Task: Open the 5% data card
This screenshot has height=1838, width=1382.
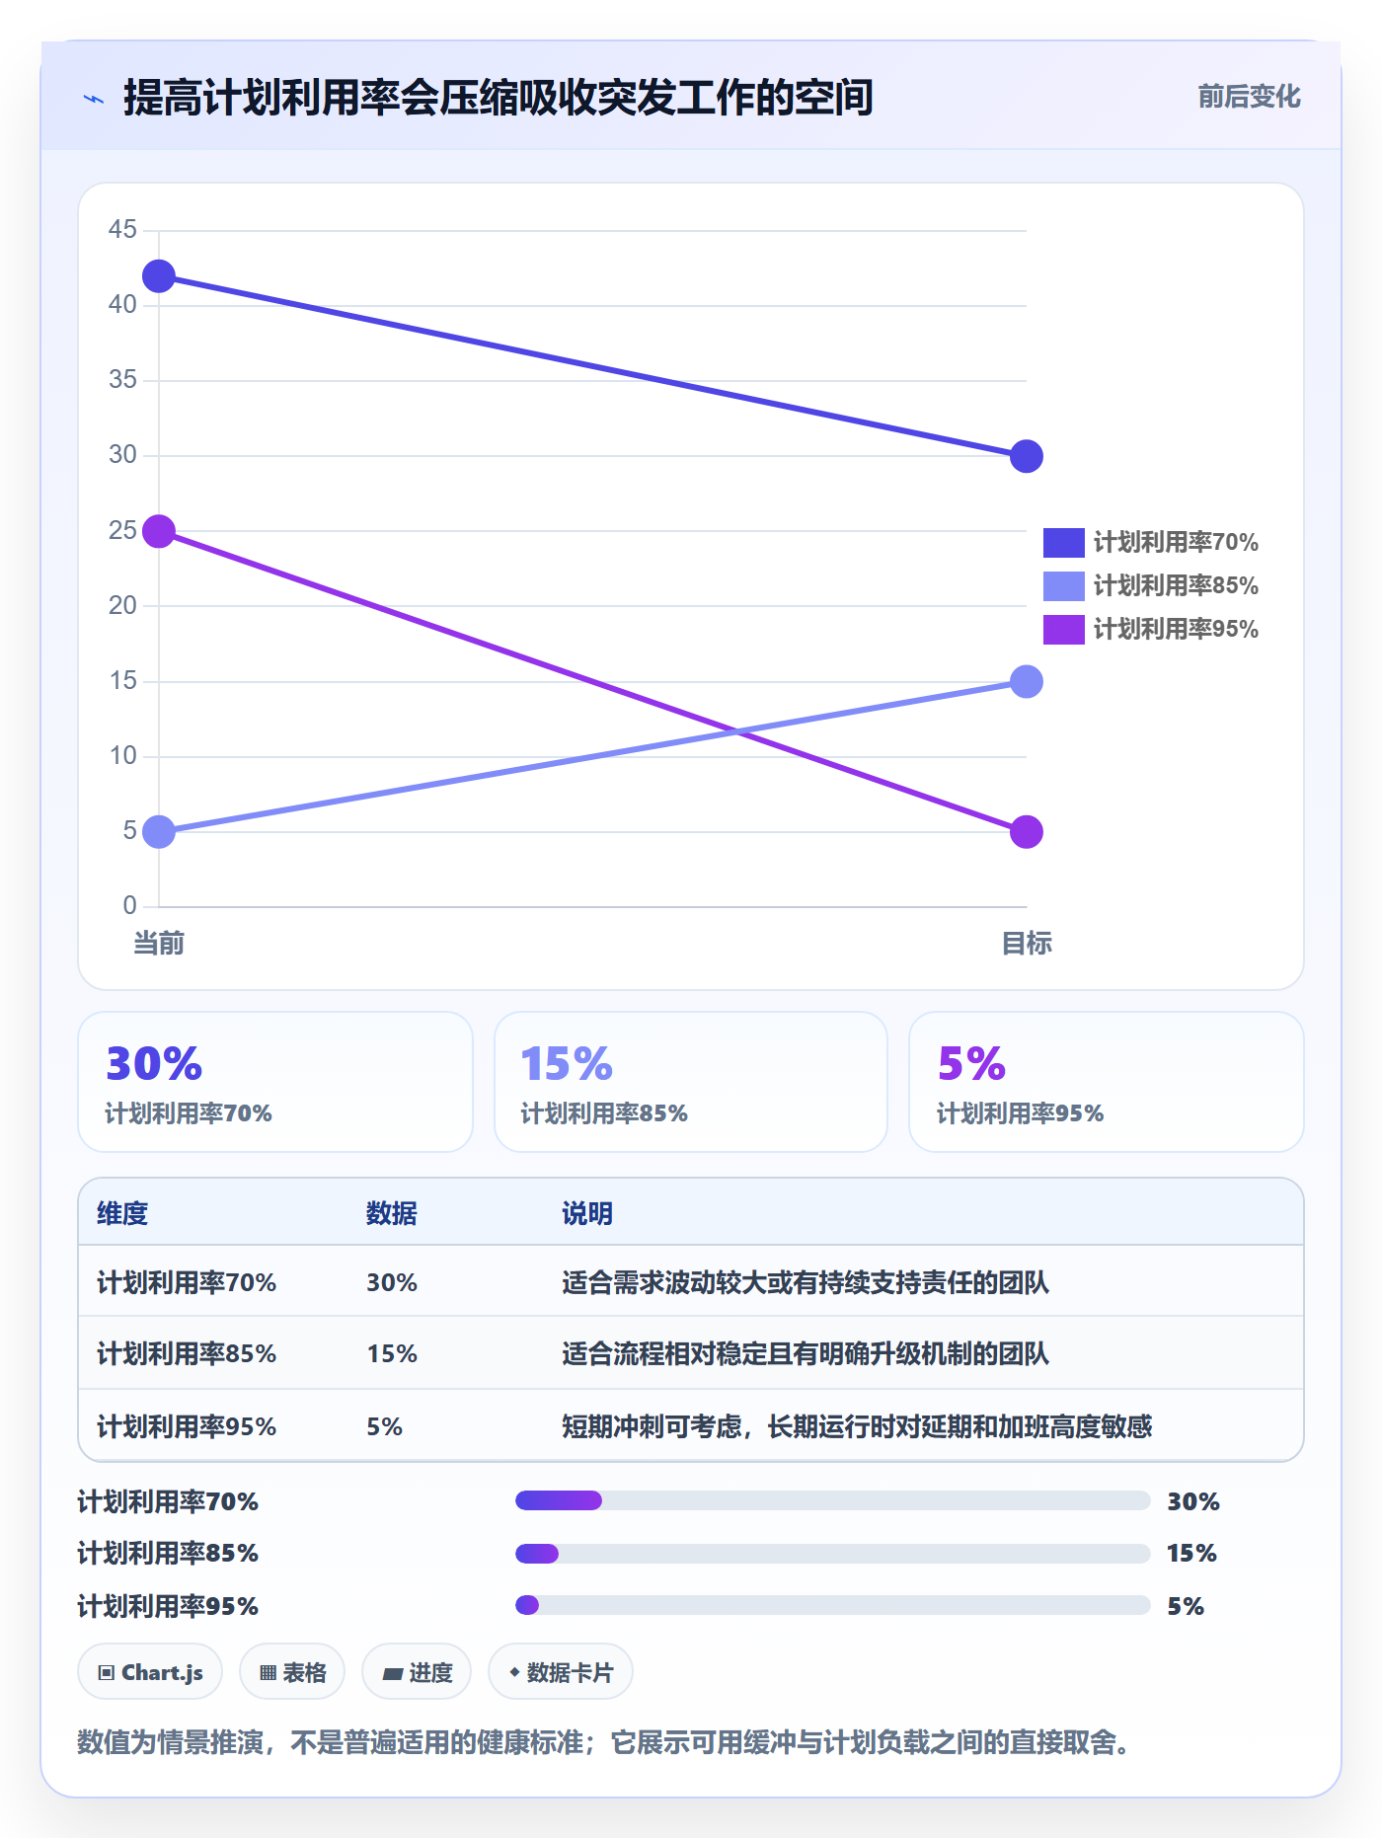Action: point(1107,1082)
